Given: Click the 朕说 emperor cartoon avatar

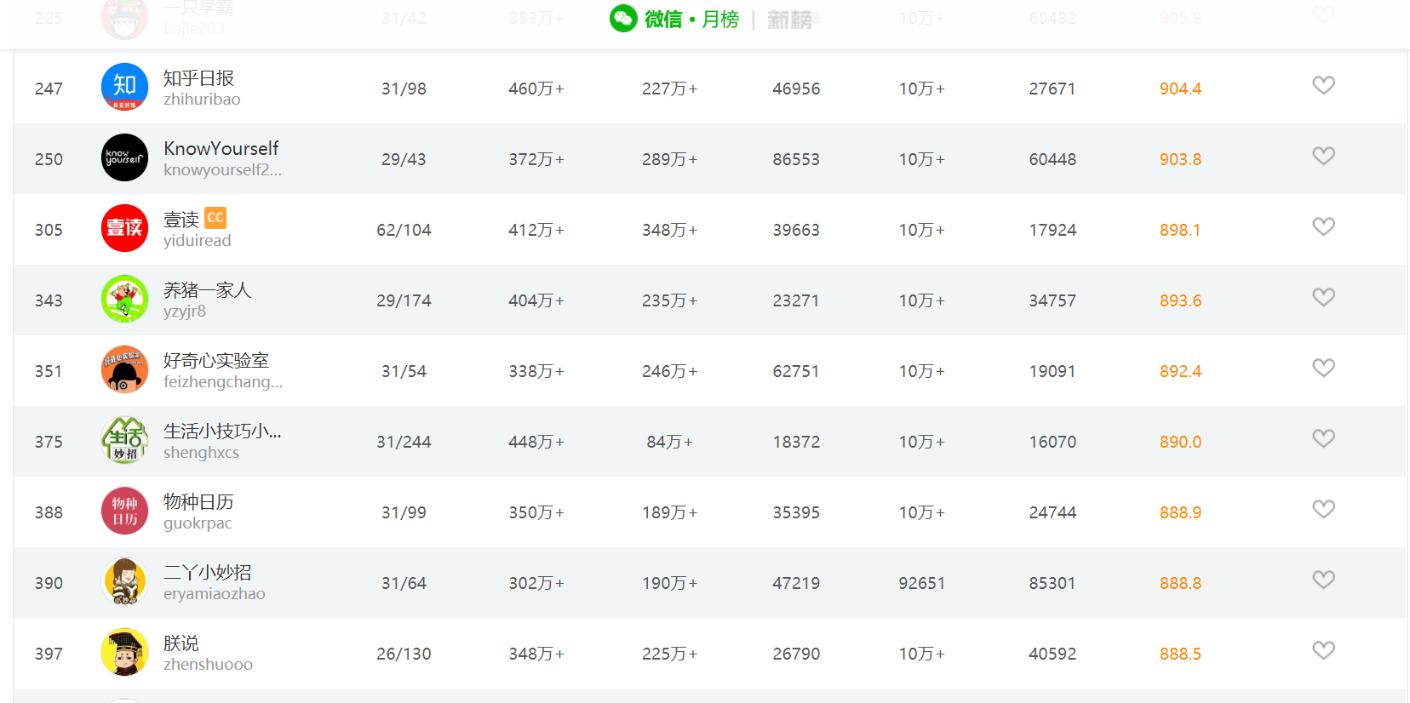Looking at the screenshot, I should tap(124, 652).
